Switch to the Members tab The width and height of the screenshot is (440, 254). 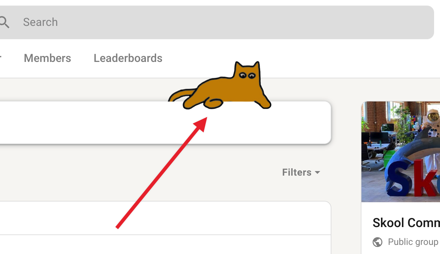[x=47, y=58]
